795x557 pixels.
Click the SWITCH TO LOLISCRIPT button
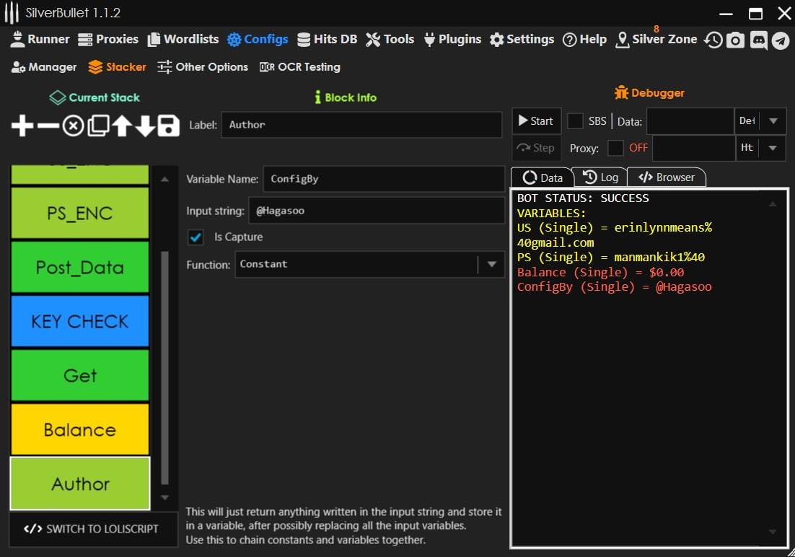(92, 529)
